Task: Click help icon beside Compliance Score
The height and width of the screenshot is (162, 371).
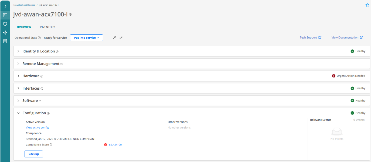Action: (51, 145)
